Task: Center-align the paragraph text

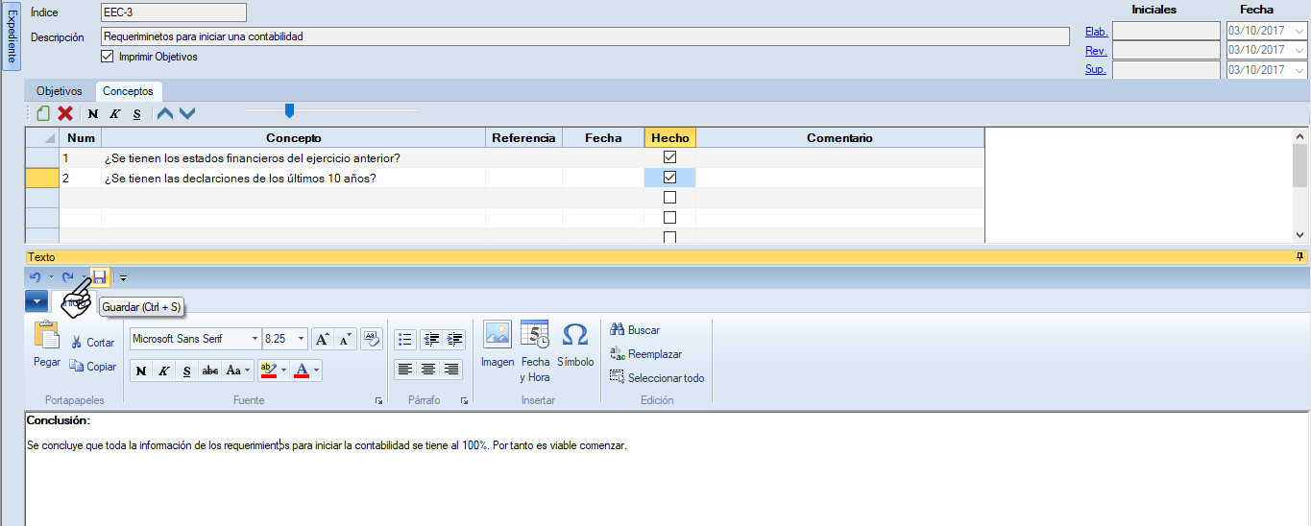Action: (x=428, y=370)
